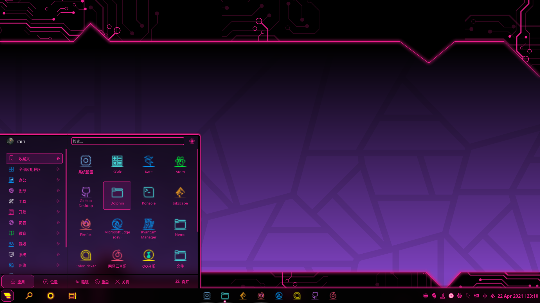This screenshot has width=540, height=303.
Task: Click the launcher configure icon beside search
Action: click(x=192, y=141)
